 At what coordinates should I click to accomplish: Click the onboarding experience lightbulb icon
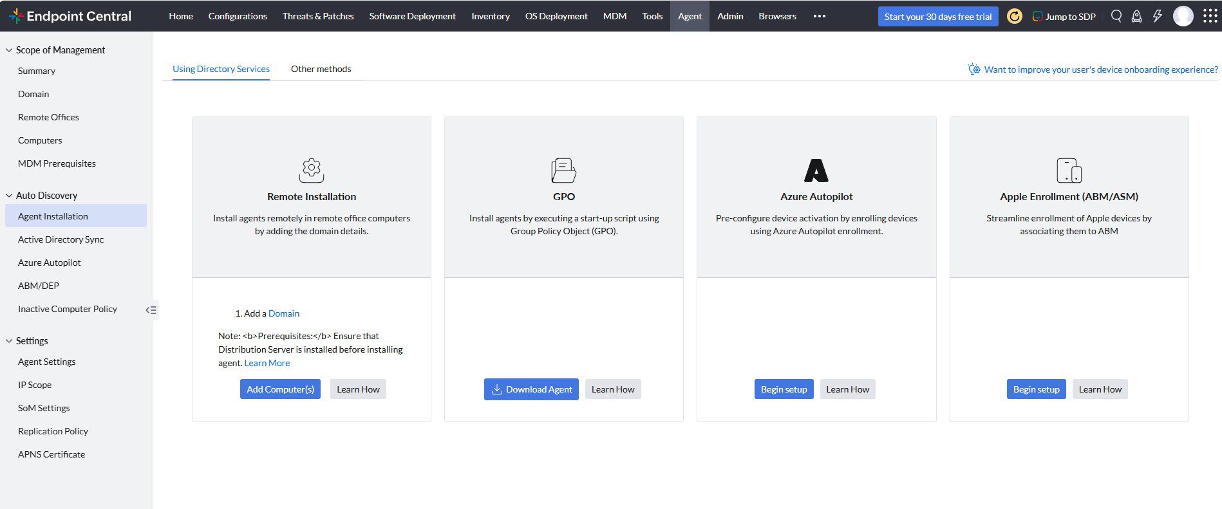point(974,69)
